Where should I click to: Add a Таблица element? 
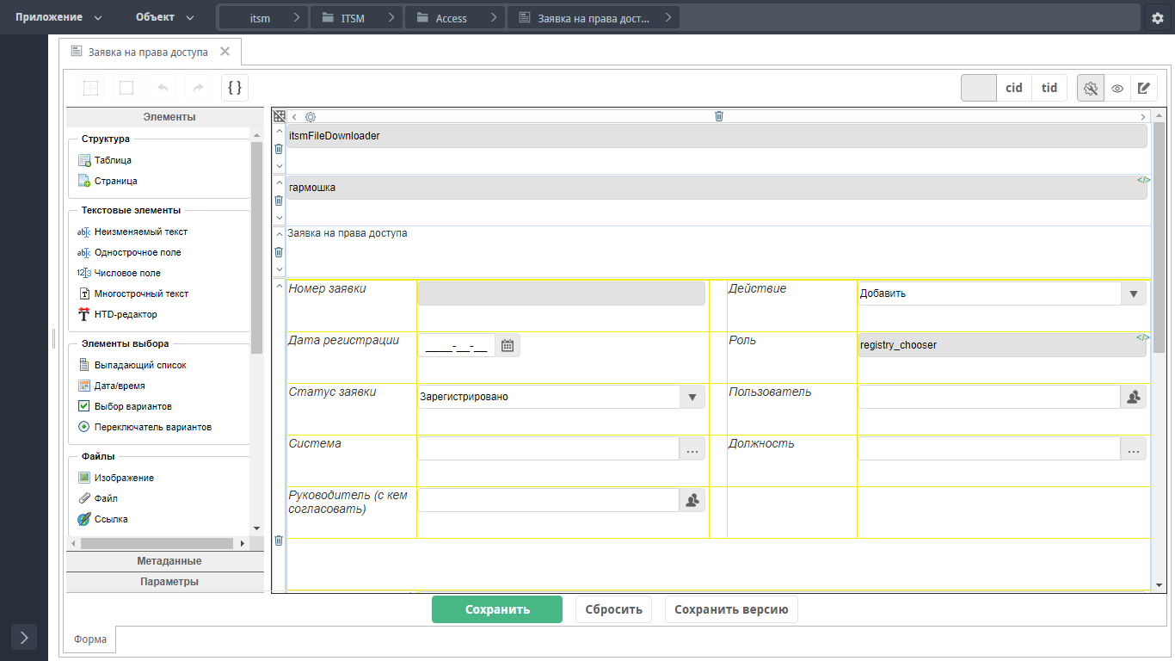coord(105,160)
